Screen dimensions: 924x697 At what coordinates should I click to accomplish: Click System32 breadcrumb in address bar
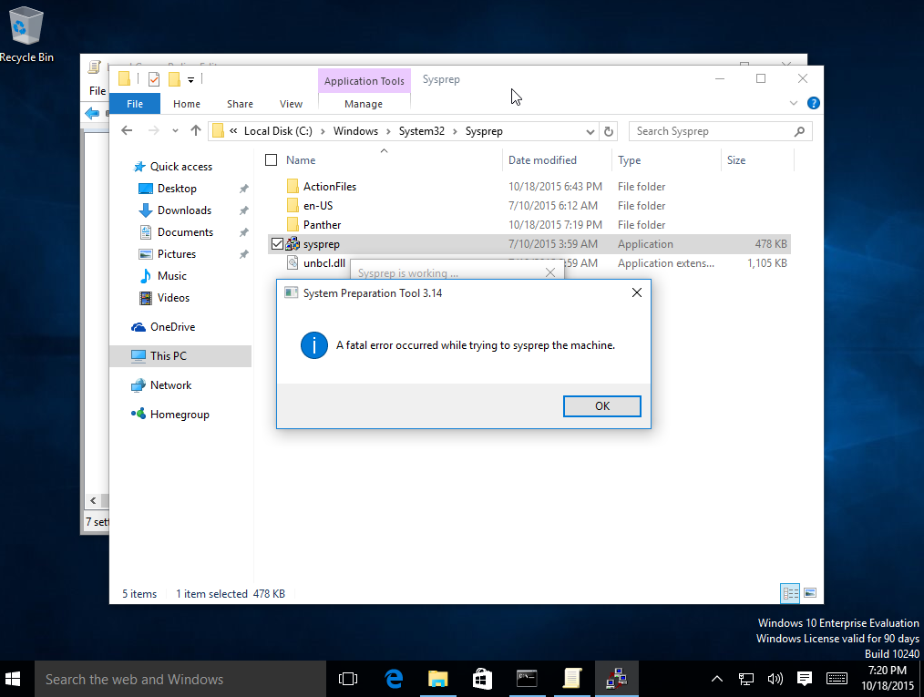[421, 131]
